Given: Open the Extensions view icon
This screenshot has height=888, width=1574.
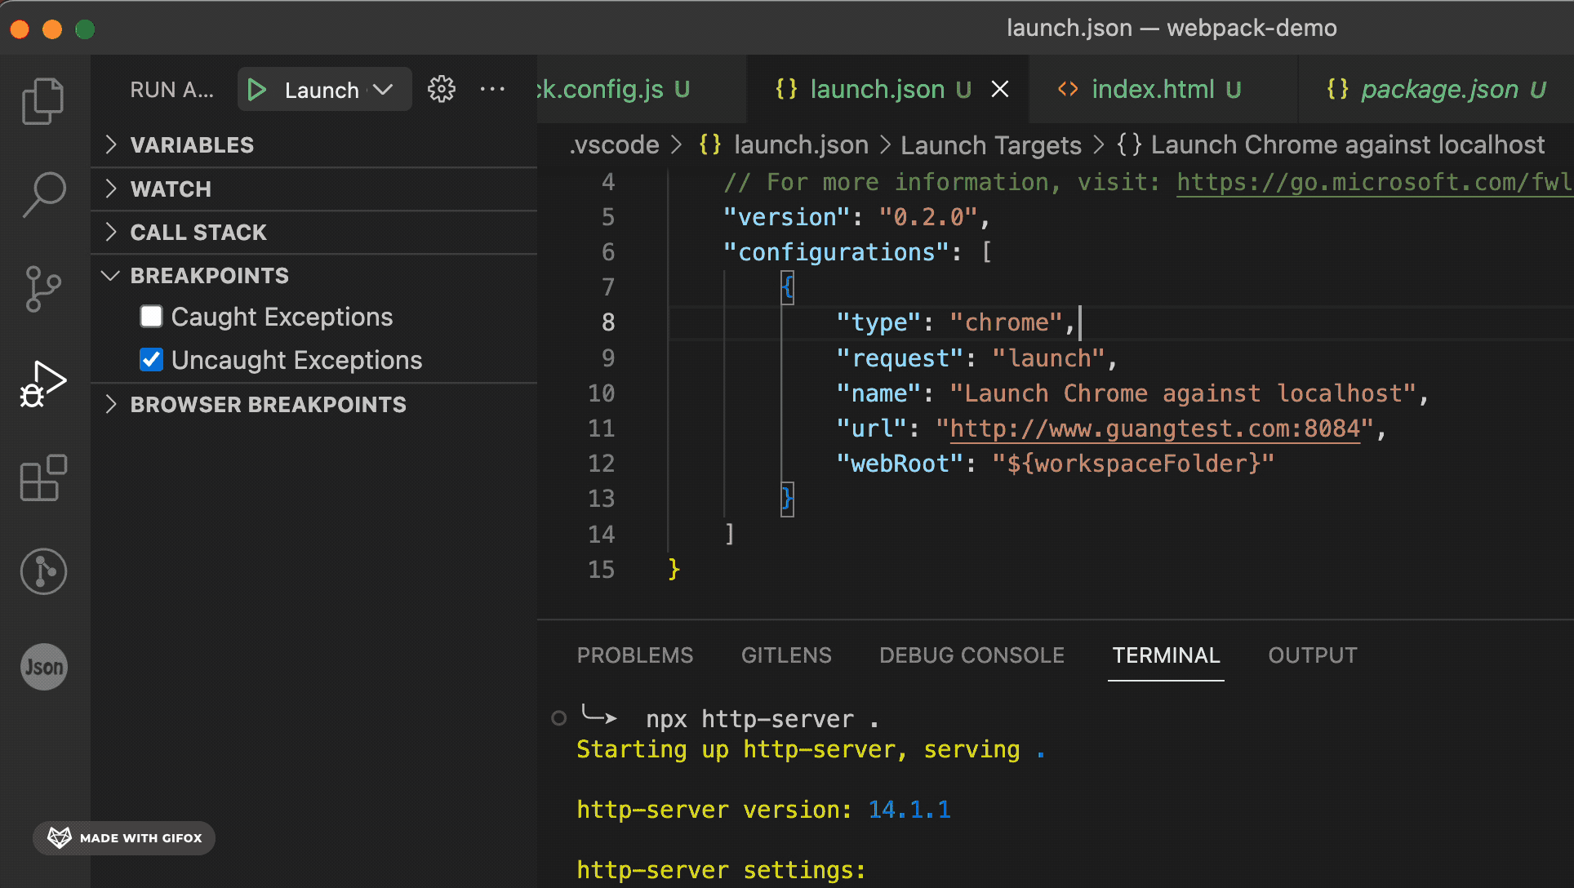Looking at the screenshot, I should pyautogui.click(x=42, y=478).
